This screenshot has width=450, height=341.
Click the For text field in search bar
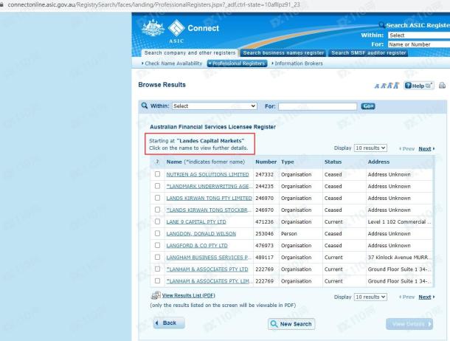317,106
